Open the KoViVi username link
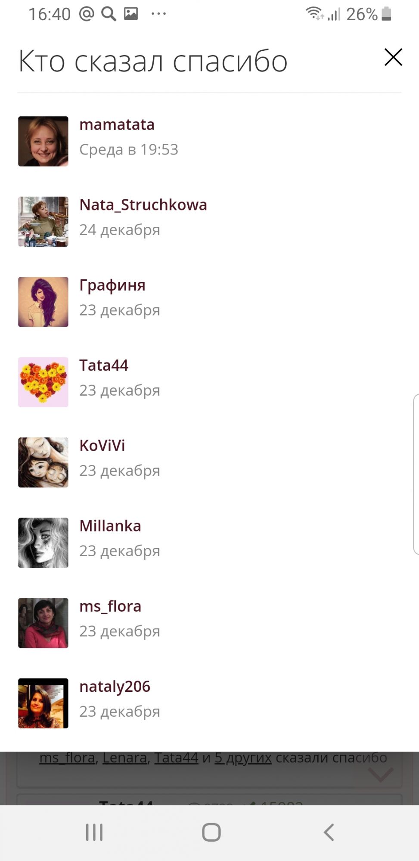The height and width of the screenshot is (861, 419). pos(102,446)
